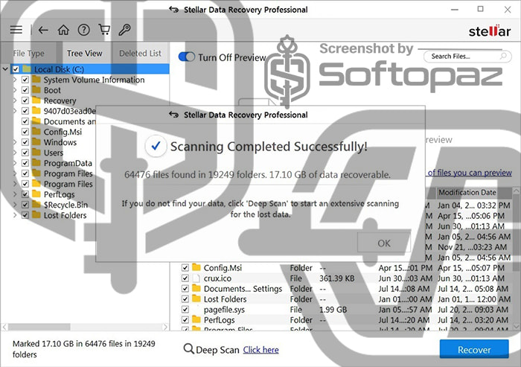Click the $Recycle.Bin folder icon
This screenshot has height=367, width=521.
coord(36,205)
